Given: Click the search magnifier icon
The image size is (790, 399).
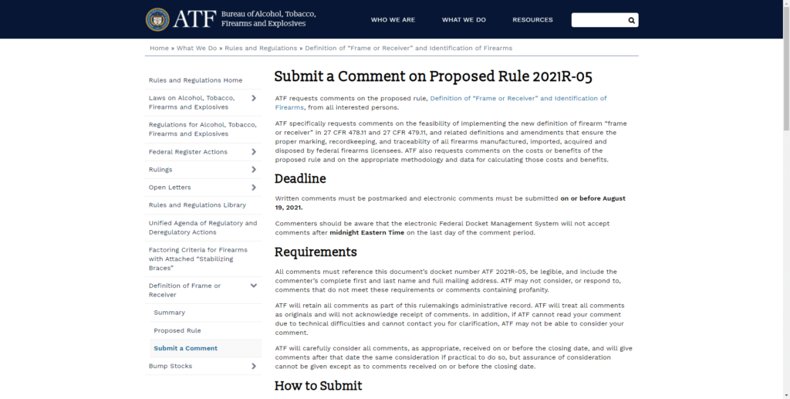Looking at the screenshot, I should 631,20.
